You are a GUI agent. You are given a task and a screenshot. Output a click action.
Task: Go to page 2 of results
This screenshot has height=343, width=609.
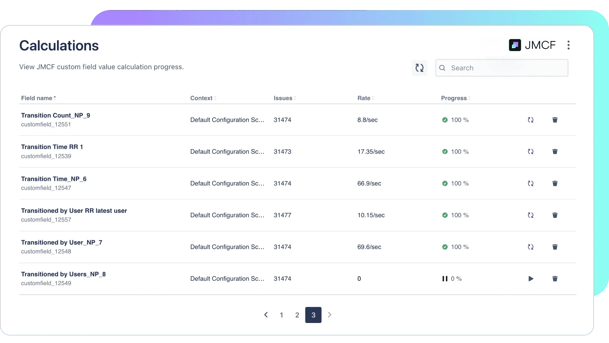[297, 315]
